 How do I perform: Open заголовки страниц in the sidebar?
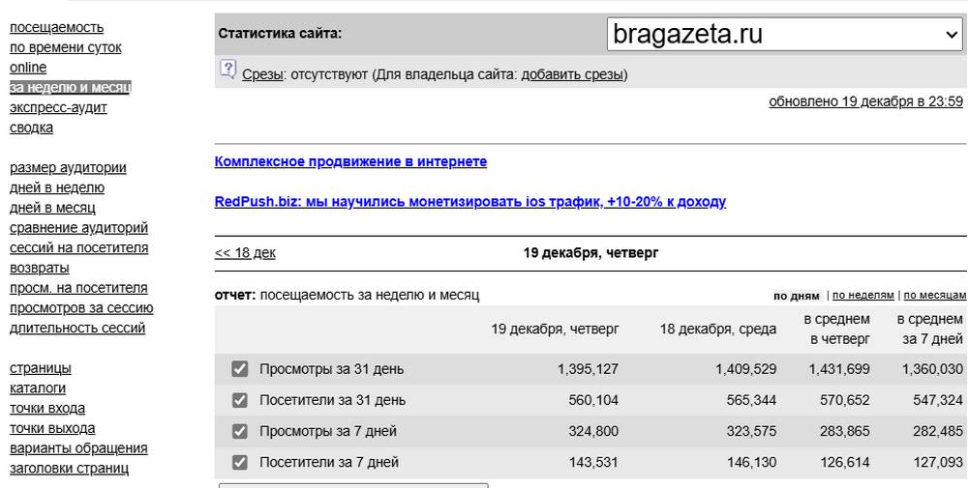(x=69, y=469)
